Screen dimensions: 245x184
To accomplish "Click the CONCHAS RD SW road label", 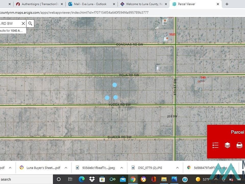I will (x=130, y=44).
